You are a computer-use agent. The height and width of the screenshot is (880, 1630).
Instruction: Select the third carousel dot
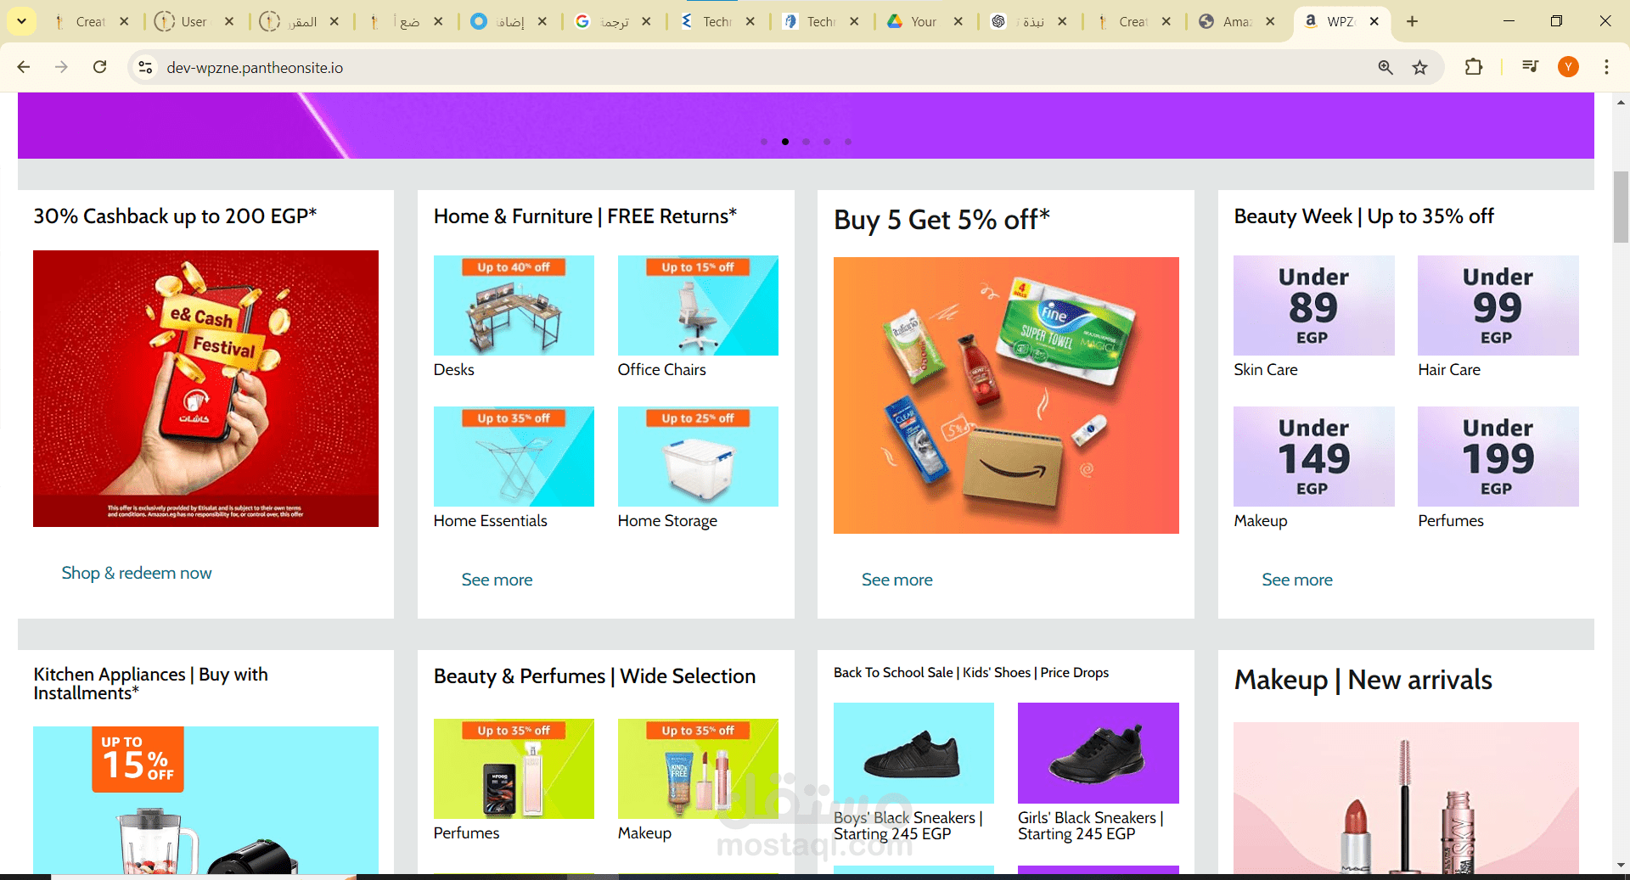806,142
